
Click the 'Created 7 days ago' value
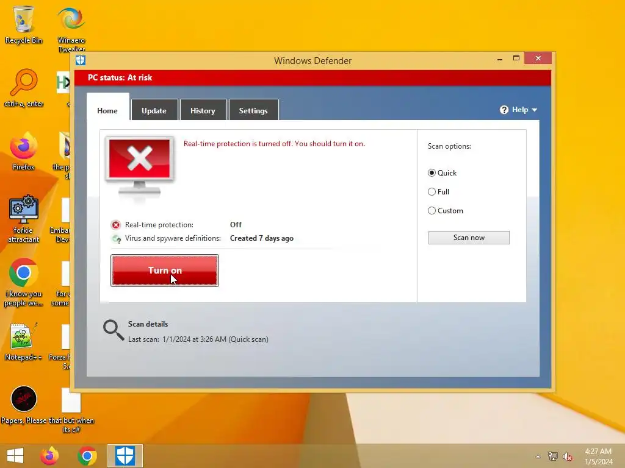pos(262,238)
